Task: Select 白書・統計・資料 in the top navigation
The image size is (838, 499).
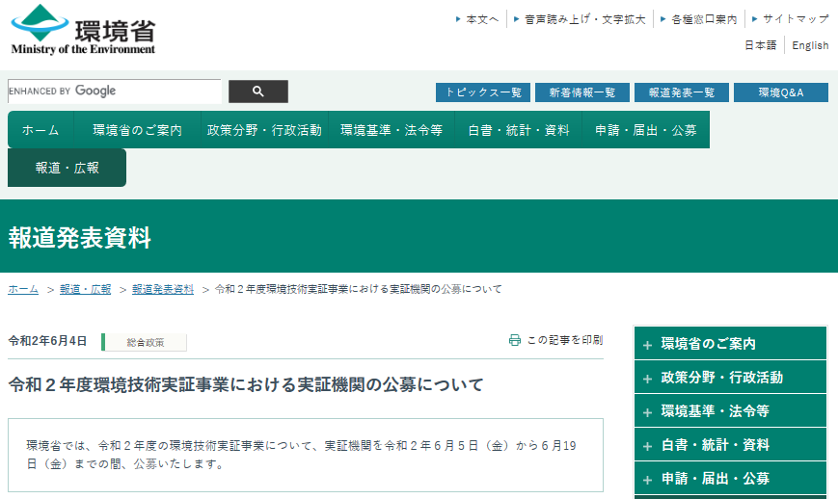Action: click(x=519, y=130)
